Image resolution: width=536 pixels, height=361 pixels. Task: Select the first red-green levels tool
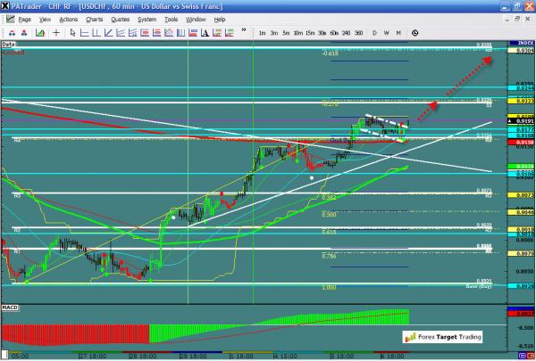(x=217, y=33)
